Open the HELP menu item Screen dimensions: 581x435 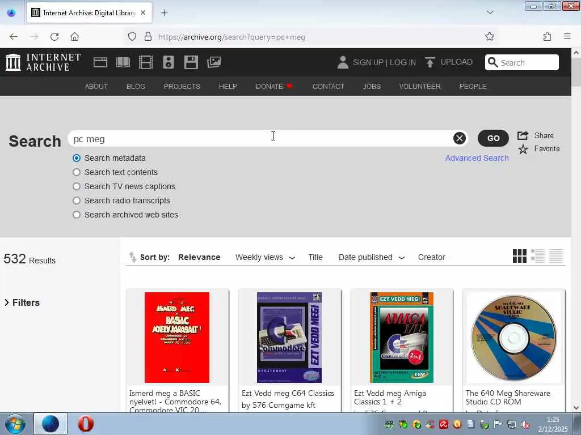(228, 86)
